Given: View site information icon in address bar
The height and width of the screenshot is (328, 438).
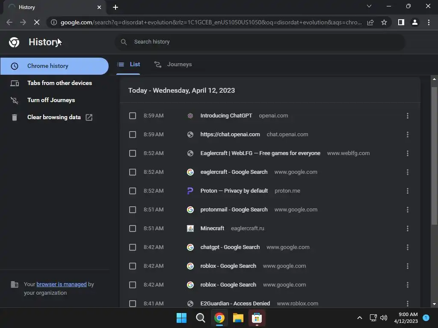Looking at the screenshot, I should tap(54, 22).
